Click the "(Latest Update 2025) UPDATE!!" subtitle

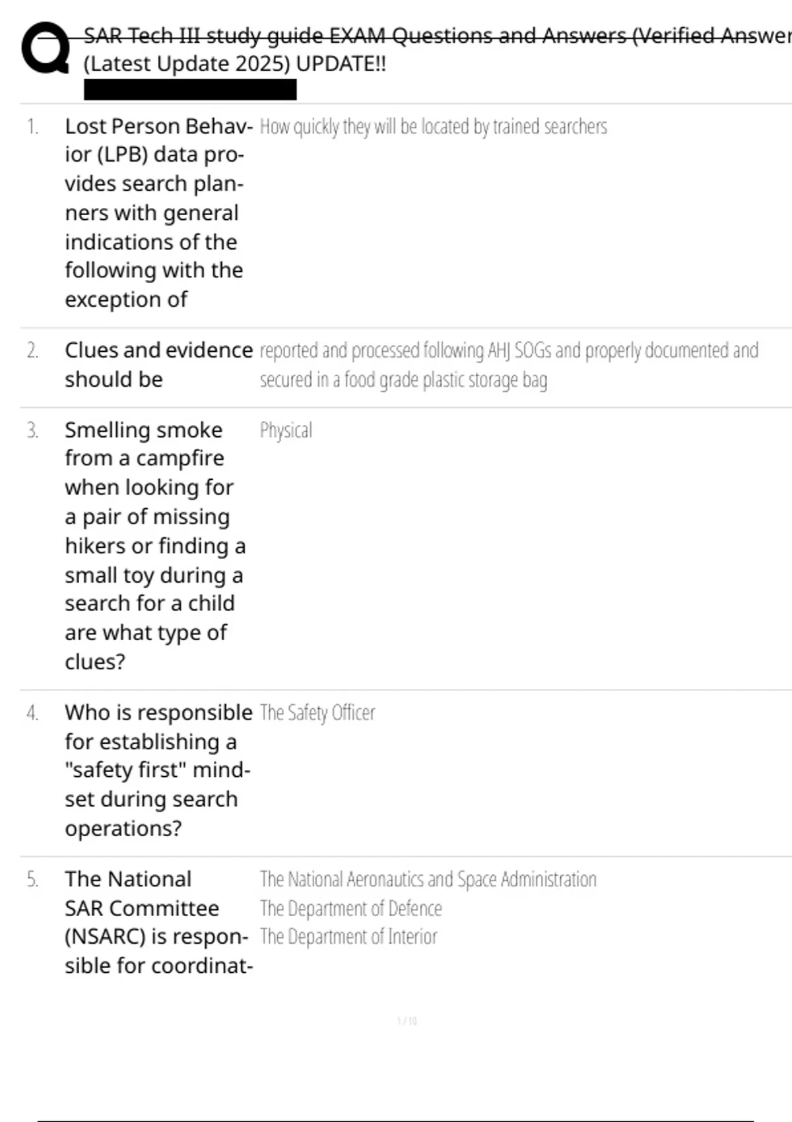pos(234,64)
